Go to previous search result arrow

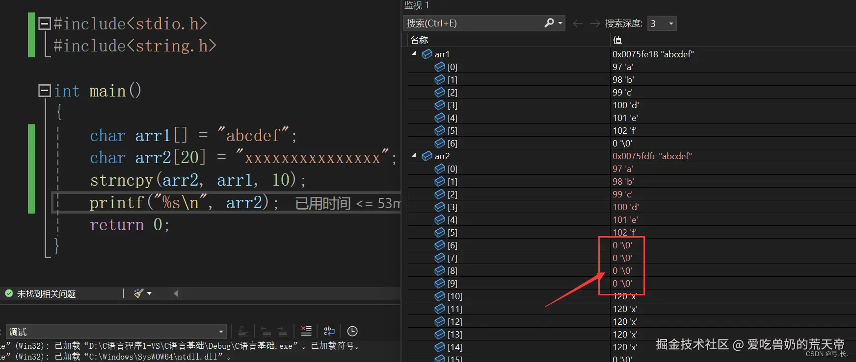tap(578, 23)
